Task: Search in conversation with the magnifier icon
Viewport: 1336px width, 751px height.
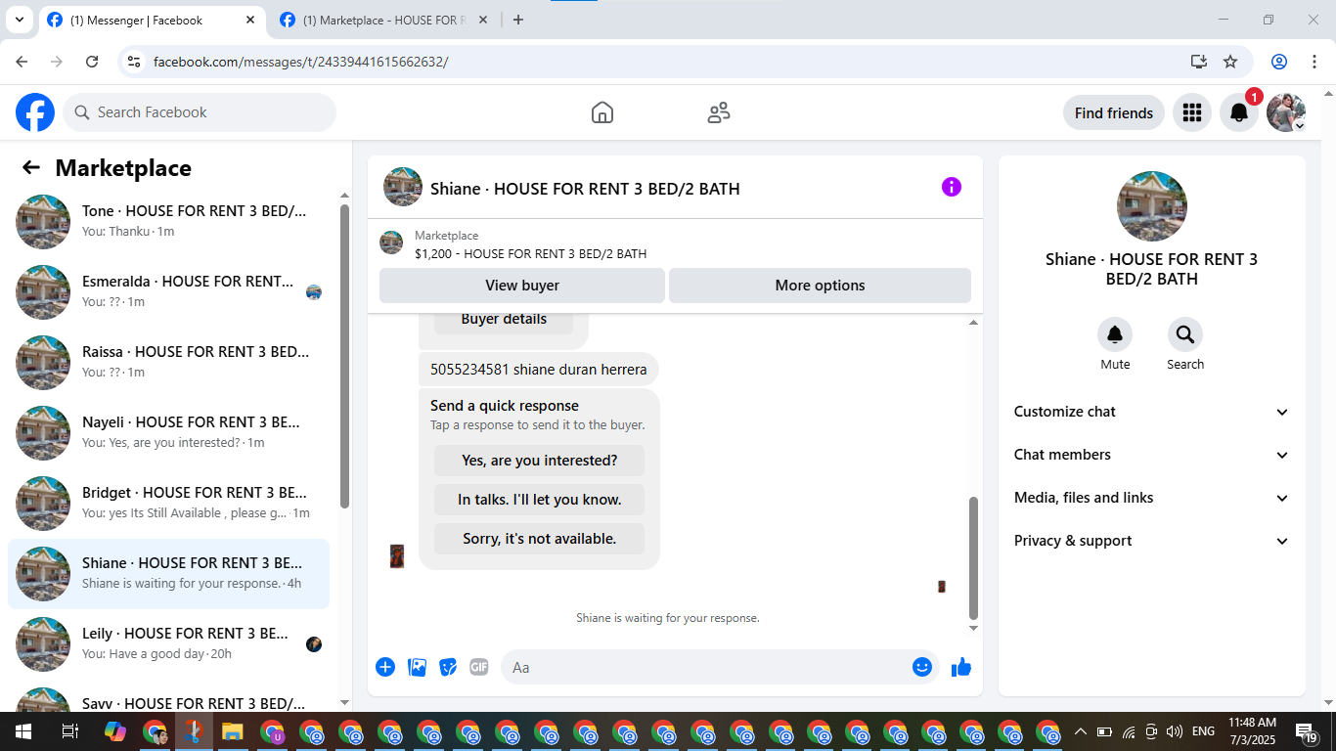Action: pos(1185,335)
